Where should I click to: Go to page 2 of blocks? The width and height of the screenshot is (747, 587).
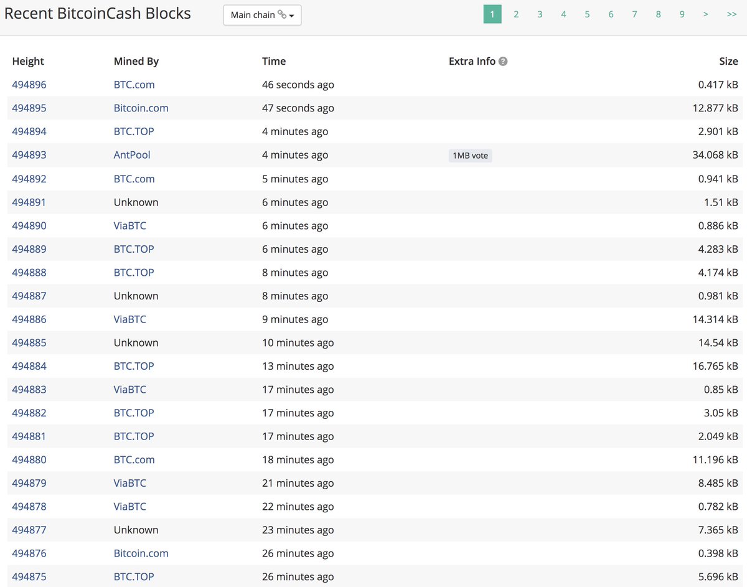(x=516, y=14)
